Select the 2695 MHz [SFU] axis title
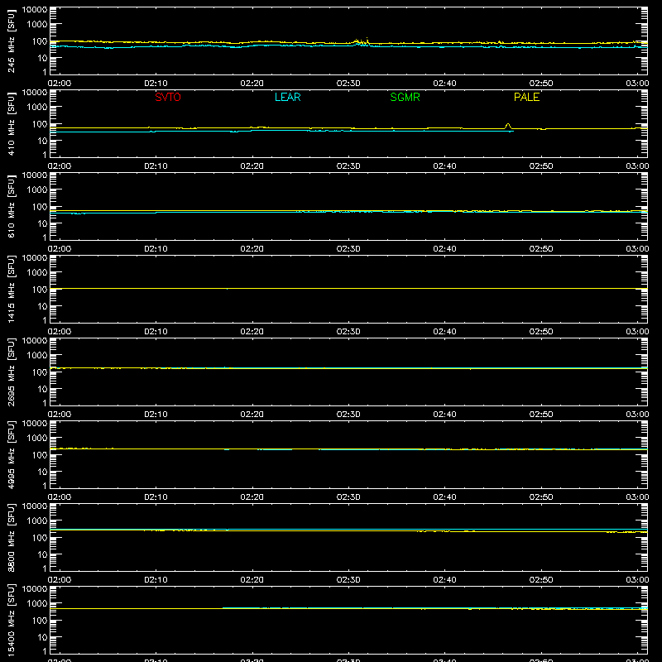The image size is (662, 662). (x=11, y=372)
